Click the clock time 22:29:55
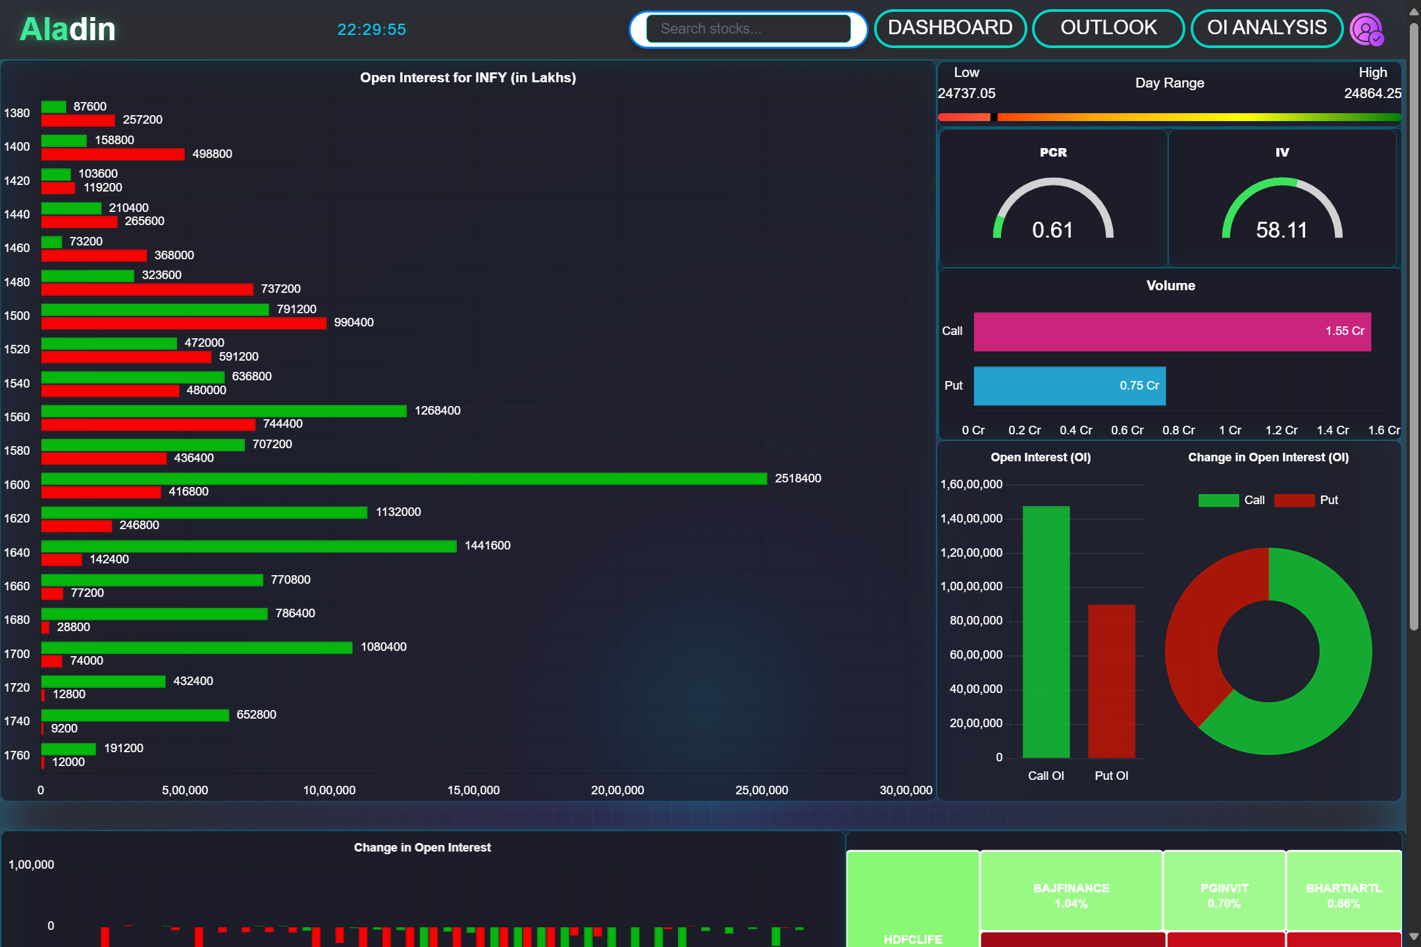The height and width of the screenshot is (947, 1421). coord(371,30)
